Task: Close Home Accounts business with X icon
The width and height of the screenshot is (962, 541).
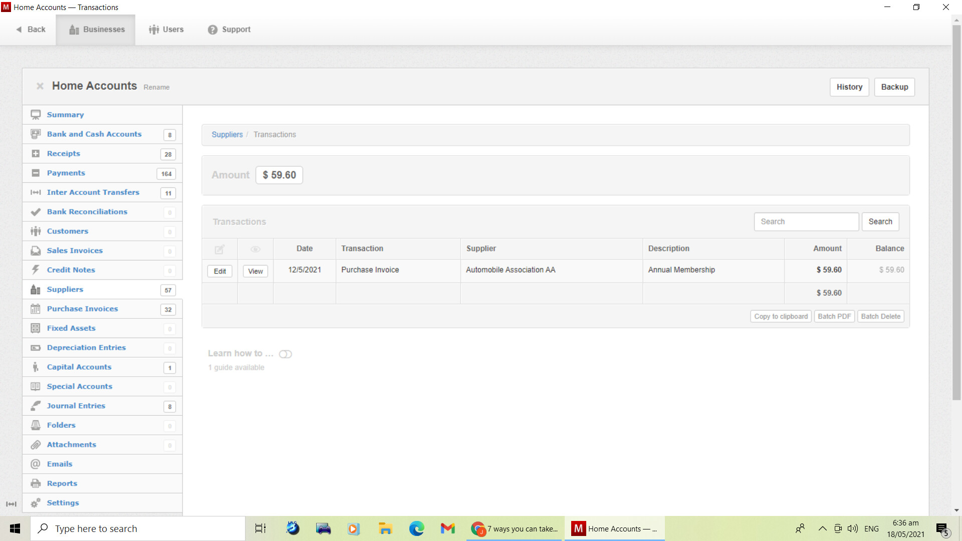Action: 40,86
